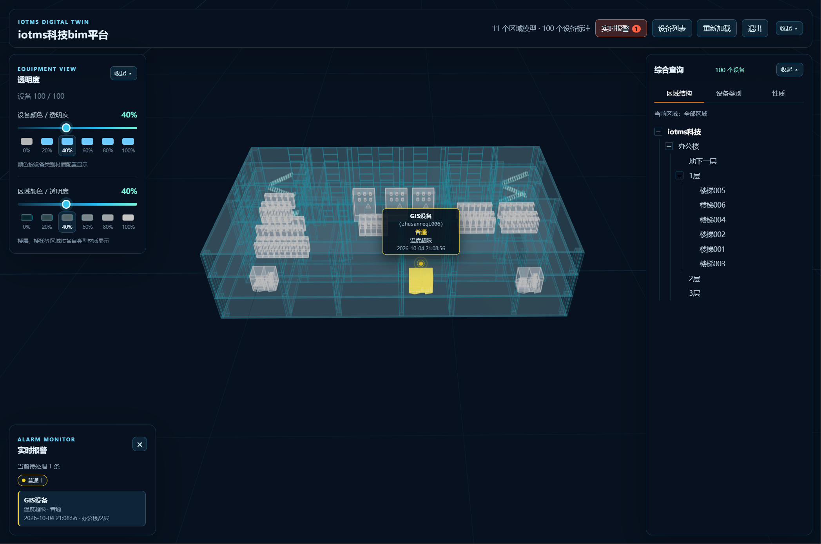Viewport: 821px width, 544px height.
Task: Select 3层 in region tree
Action: [694, 293]
